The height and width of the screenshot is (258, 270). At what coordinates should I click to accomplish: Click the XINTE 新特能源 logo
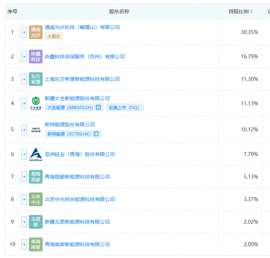35,130
